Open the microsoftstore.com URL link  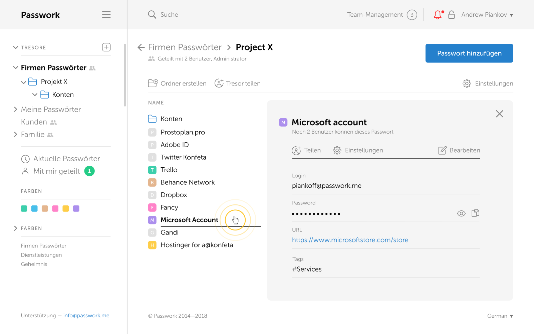pos(350,240)
